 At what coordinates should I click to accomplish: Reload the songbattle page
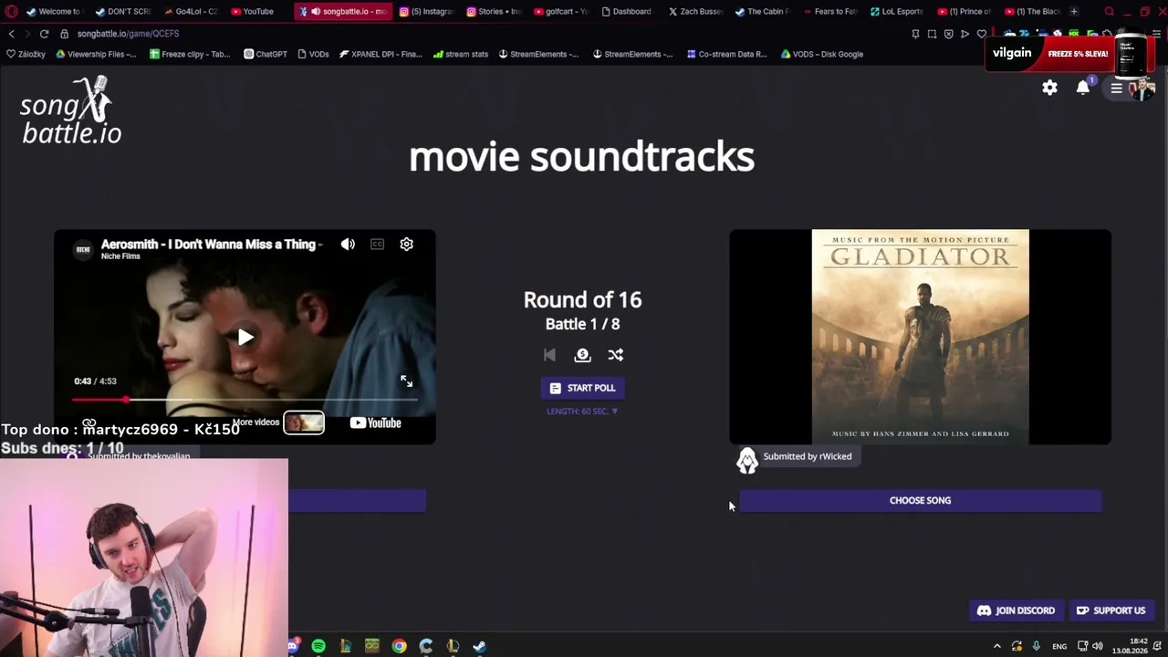click(x=44, y=34)
